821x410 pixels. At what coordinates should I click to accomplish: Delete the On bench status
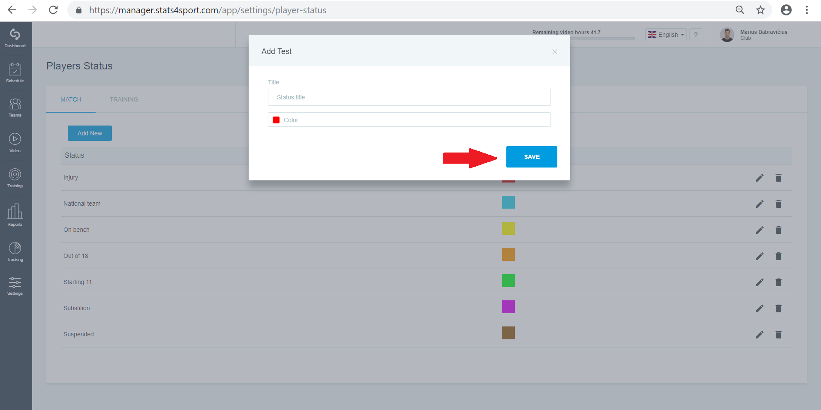(779, 230)
